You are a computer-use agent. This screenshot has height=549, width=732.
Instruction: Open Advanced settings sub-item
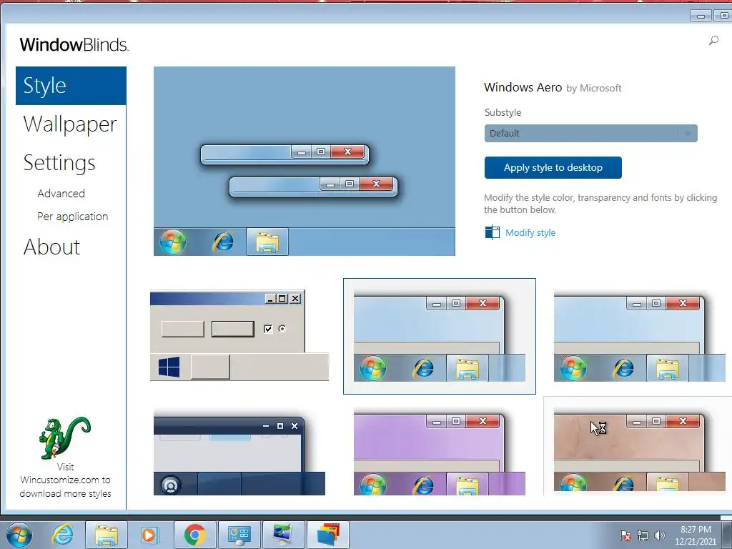point(61,193)
